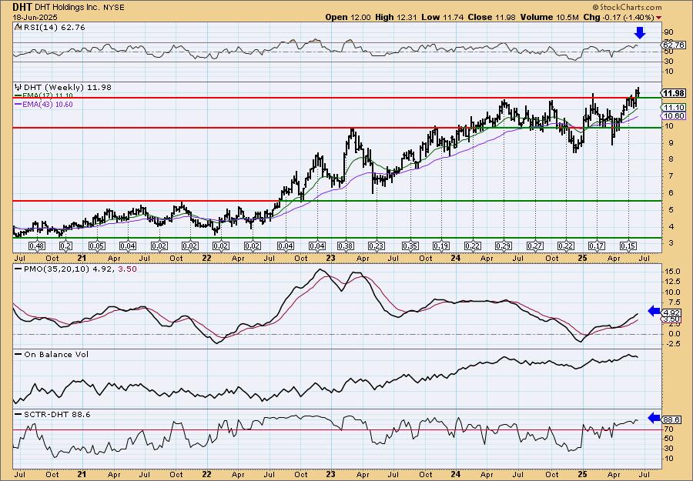Click the StockCharts.com watermark text
Screen dimensions: 693x481
click(630, 7)
